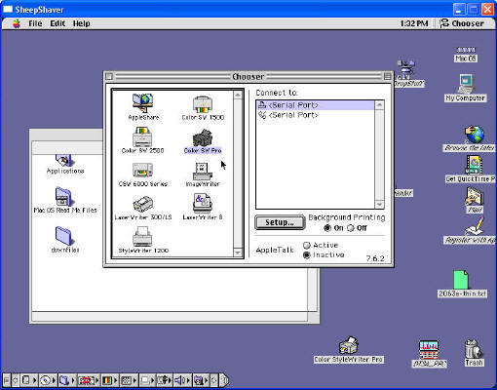Image resolution: width=497 pixels, height=390 pixels.
Task: Click the Setup... button
Action: tap(280, 222)
